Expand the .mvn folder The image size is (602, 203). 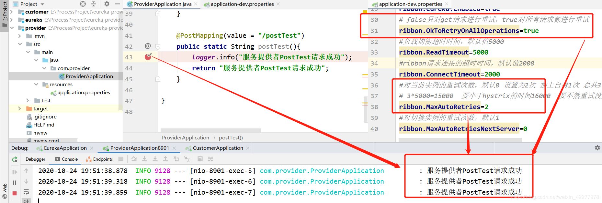tap(20, 36)
